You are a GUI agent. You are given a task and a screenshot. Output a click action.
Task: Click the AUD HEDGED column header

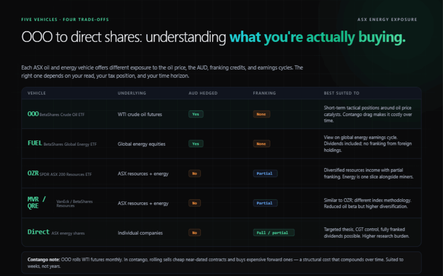tap(203, 93)
